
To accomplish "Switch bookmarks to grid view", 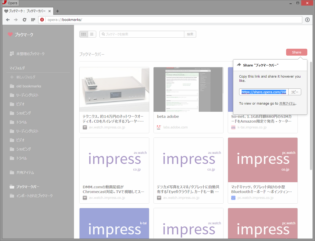I will tap(84, 34).
